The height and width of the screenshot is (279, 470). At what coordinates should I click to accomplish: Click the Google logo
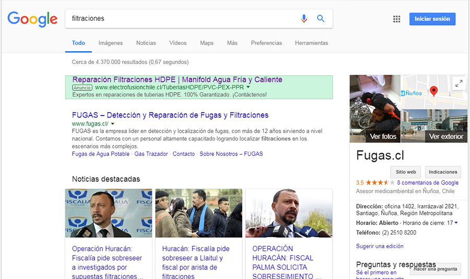[x=32, y=19]
